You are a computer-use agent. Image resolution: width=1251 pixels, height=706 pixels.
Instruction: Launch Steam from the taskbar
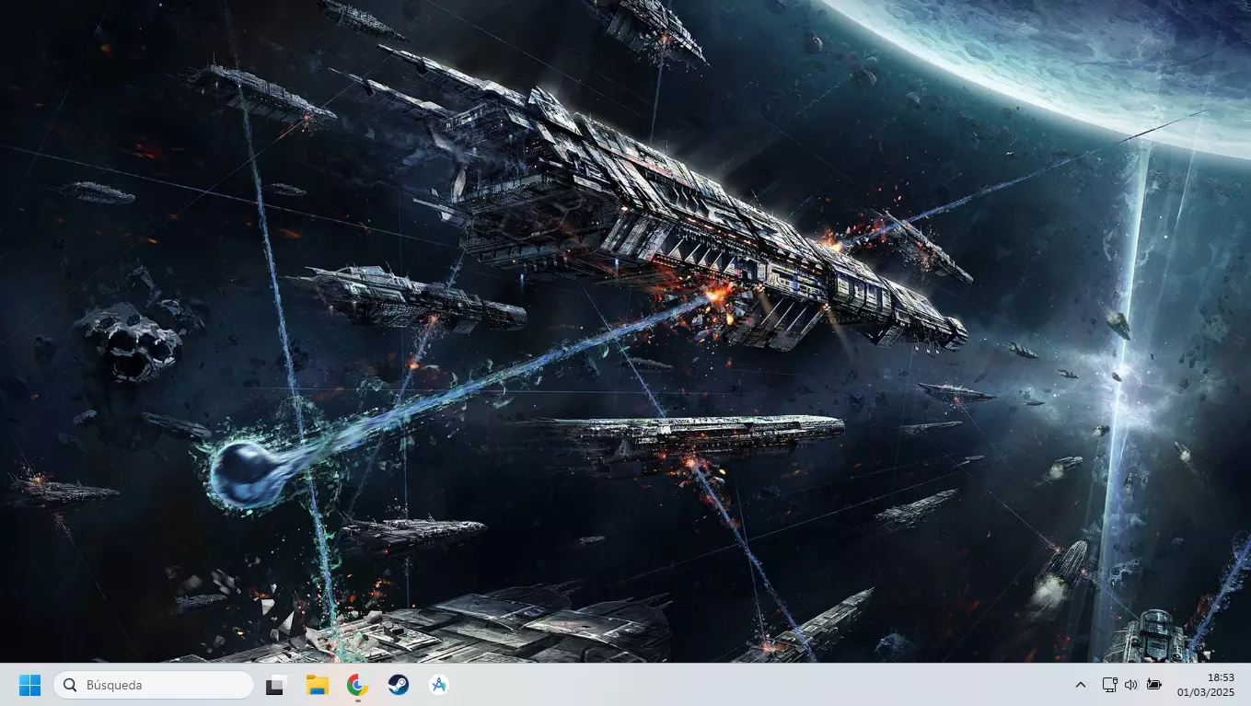tap(399, 685)
